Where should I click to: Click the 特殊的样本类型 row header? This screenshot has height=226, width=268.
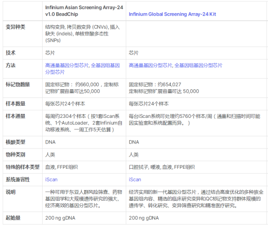(23, 167)
